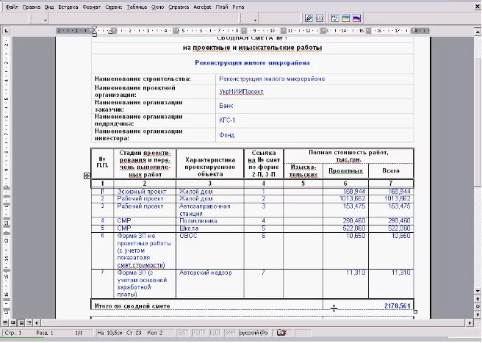Screen dimensions: 482x343
Task: Click the first-line indent marker on ruler
Action: click(94, 29)
